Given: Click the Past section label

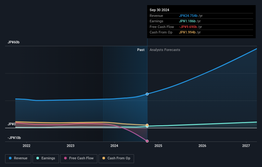Looking at the screenshot, I should pos(141,50).
